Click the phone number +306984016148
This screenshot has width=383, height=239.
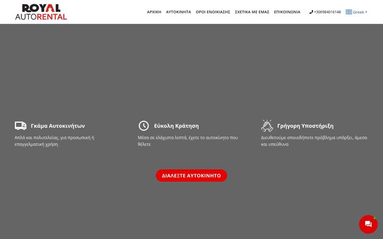327,12
